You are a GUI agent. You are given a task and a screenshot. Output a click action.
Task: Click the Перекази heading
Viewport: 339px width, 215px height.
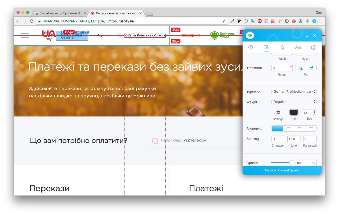tap(49, 189)
